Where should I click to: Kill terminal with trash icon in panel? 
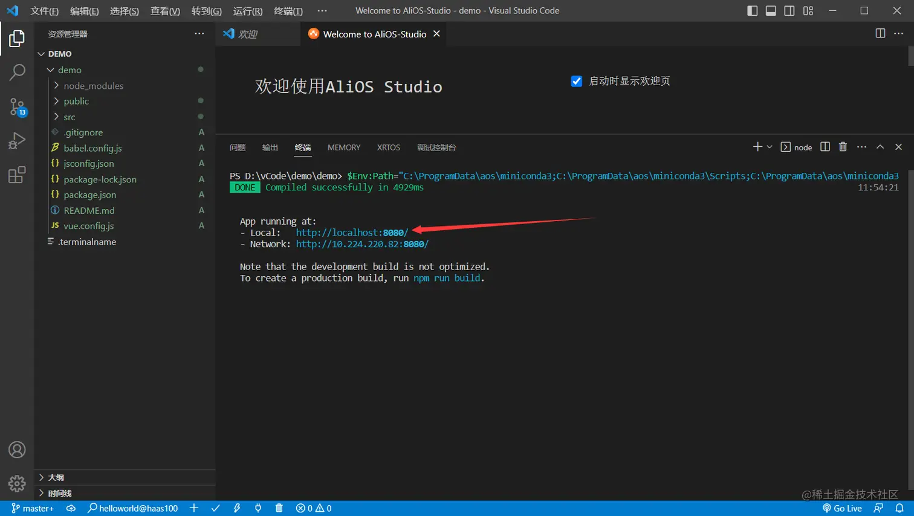843,147
